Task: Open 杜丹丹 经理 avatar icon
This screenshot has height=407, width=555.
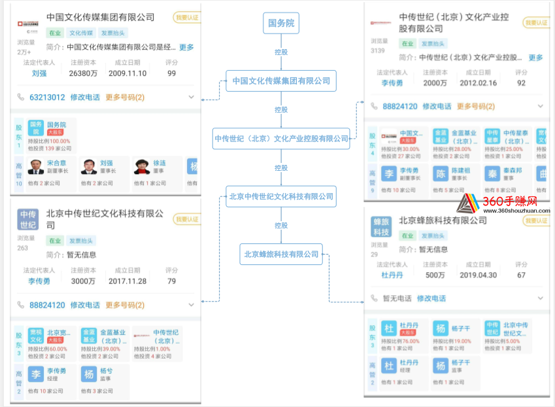Action: coord(389,366)
